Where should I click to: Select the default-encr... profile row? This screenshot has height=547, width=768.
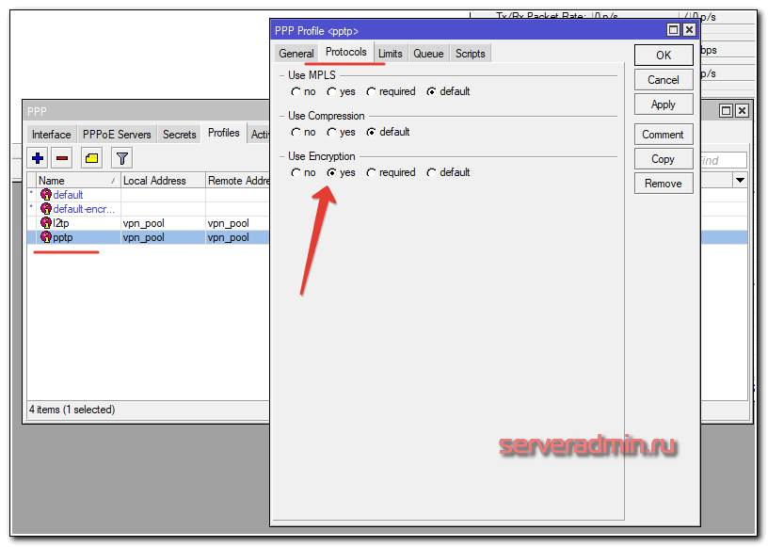(x=149, y=209)
